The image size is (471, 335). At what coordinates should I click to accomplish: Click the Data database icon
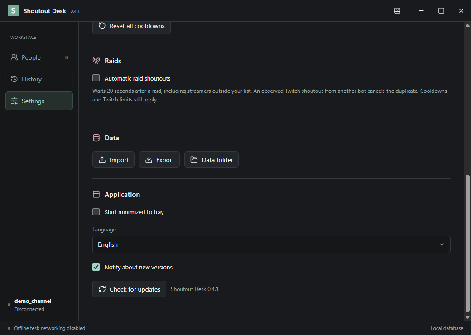tap(96, 138)
